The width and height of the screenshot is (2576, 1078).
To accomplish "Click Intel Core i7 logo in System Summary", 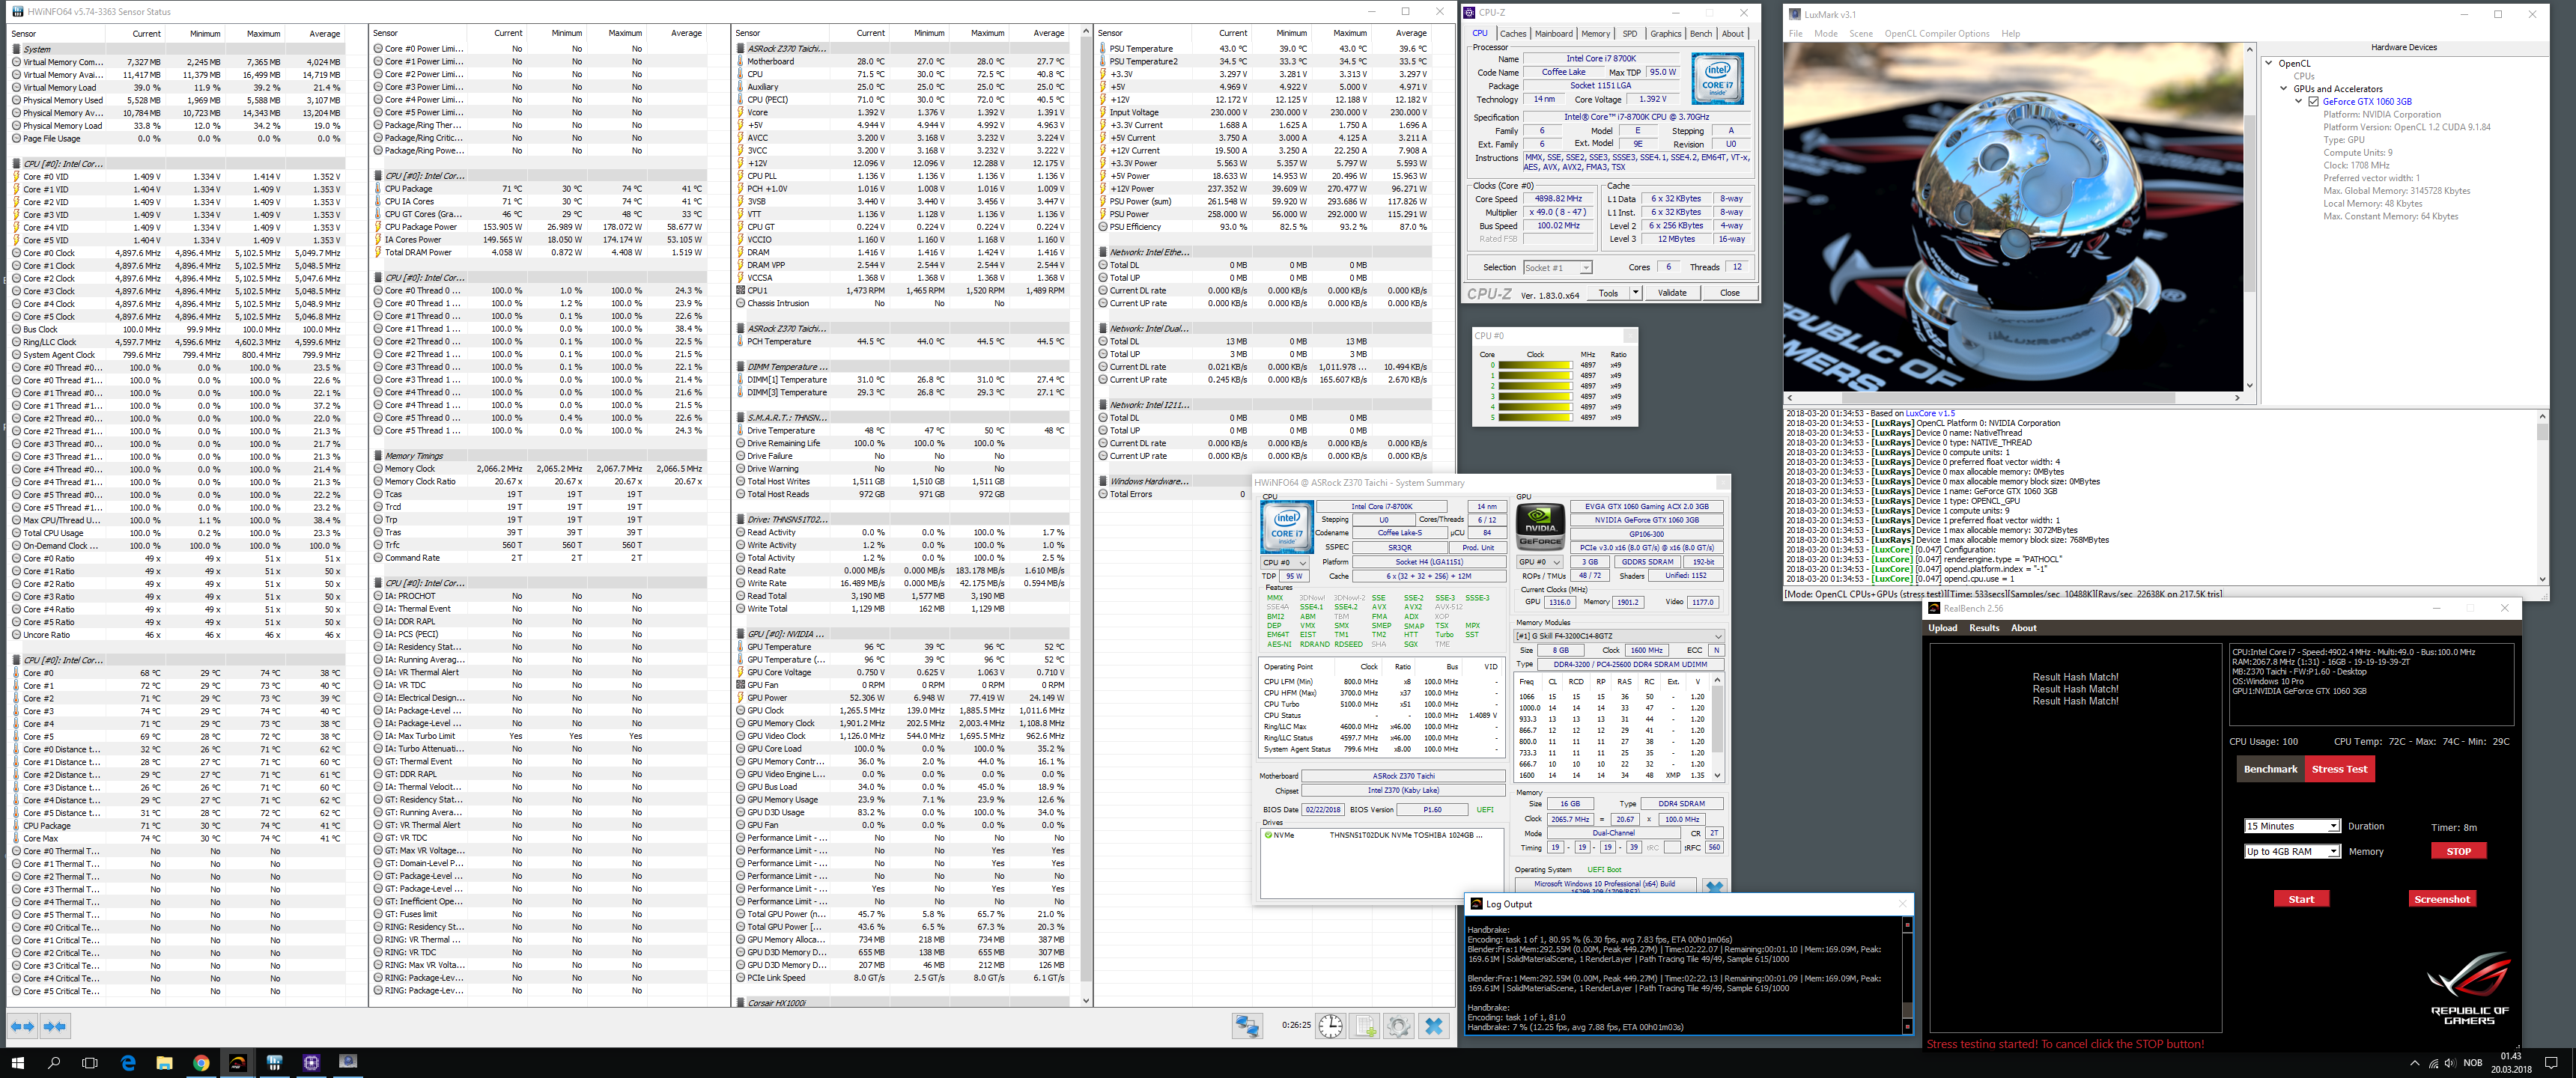I will point(1287,527).
